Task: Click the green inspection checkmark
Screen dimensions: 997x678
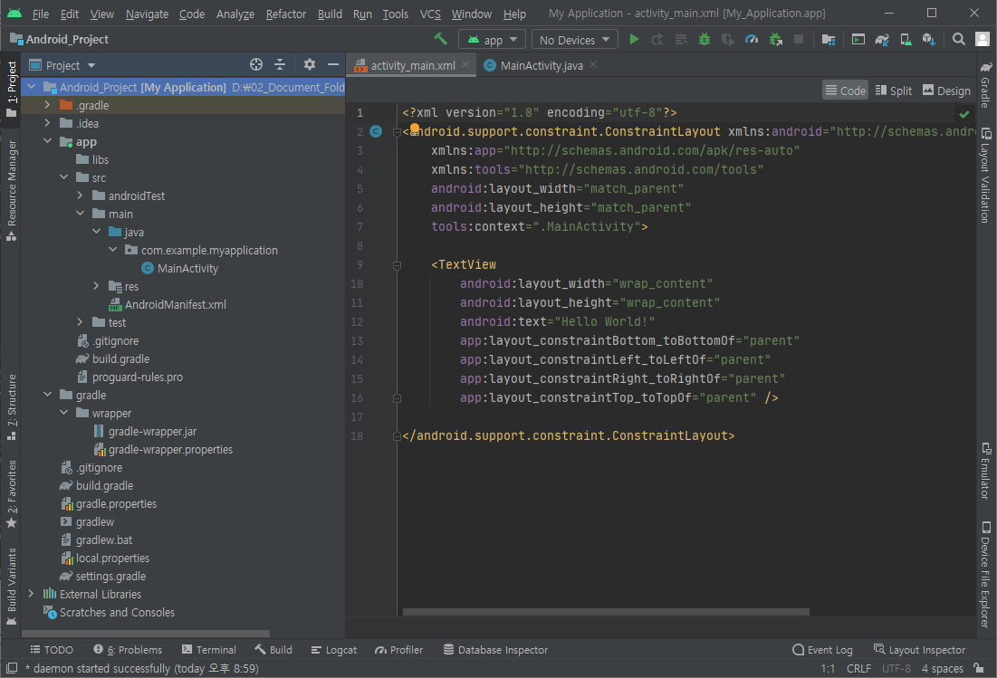Action: point(964,114)
